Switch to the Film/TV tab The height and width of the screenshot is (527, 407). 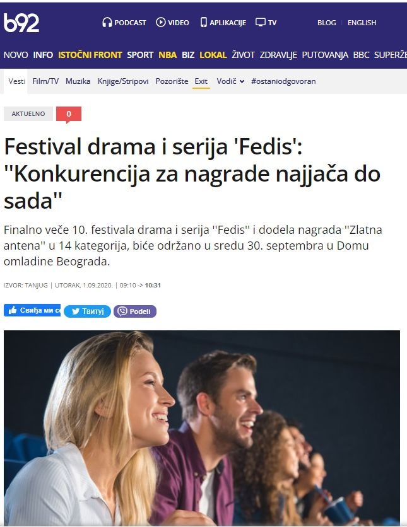pyautogui.click(x=45, y=81)
